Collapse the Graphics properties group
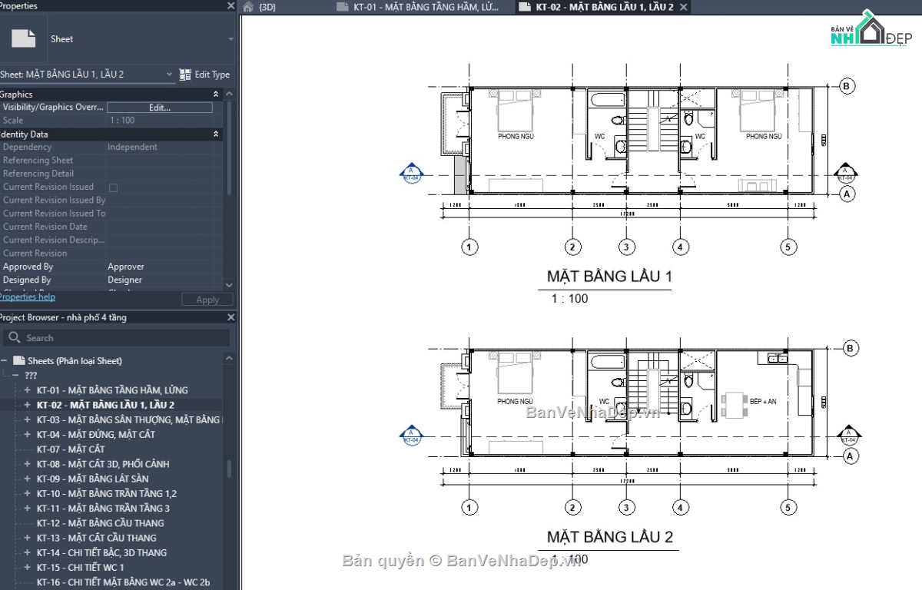The image size is (922, 590). [216, 94]
